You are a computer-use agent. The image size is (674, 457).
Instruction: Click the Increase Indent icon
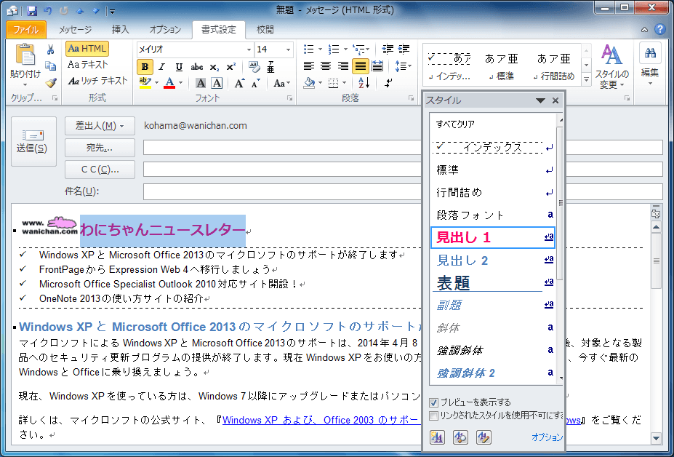[x=404, y=49]
